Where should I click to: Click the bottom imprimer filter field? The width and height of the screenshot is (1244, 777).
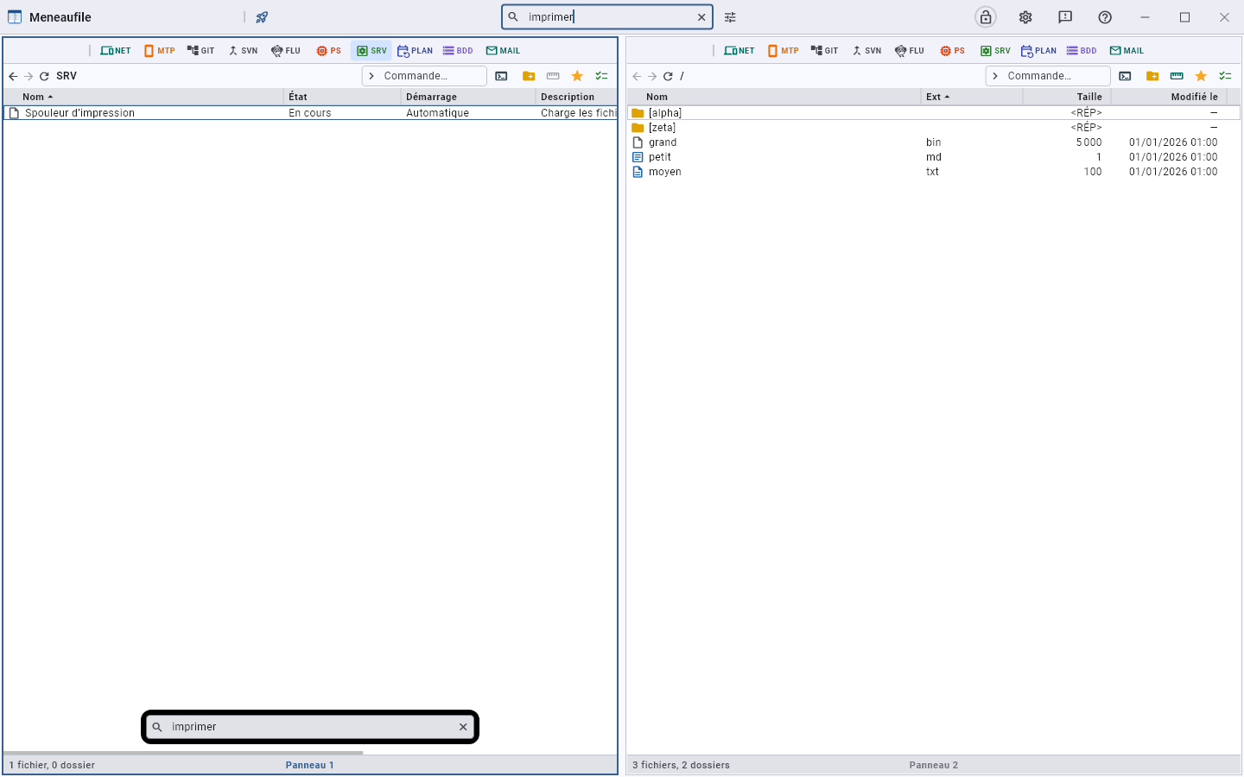click(310, 727)
